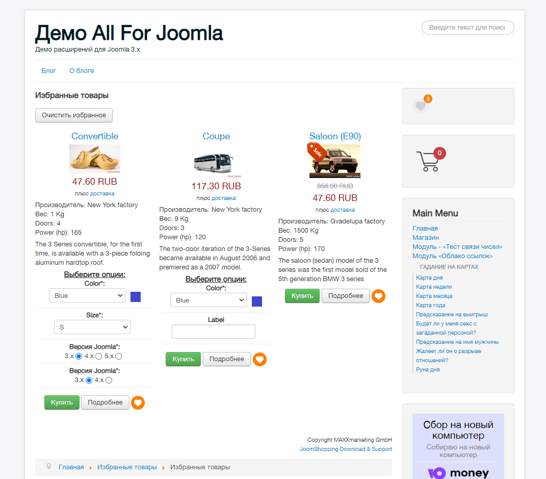Open Карта года link
Image resolution: width=546 pixels, height=479 pixels.
[430, 305]
